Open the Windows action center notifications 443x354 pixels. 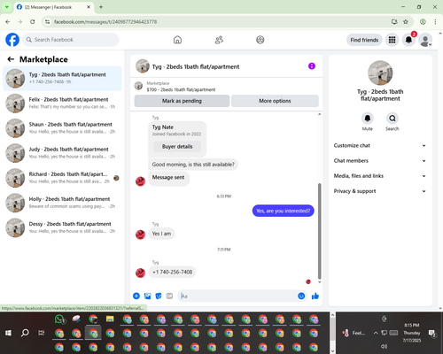point(432,333)
